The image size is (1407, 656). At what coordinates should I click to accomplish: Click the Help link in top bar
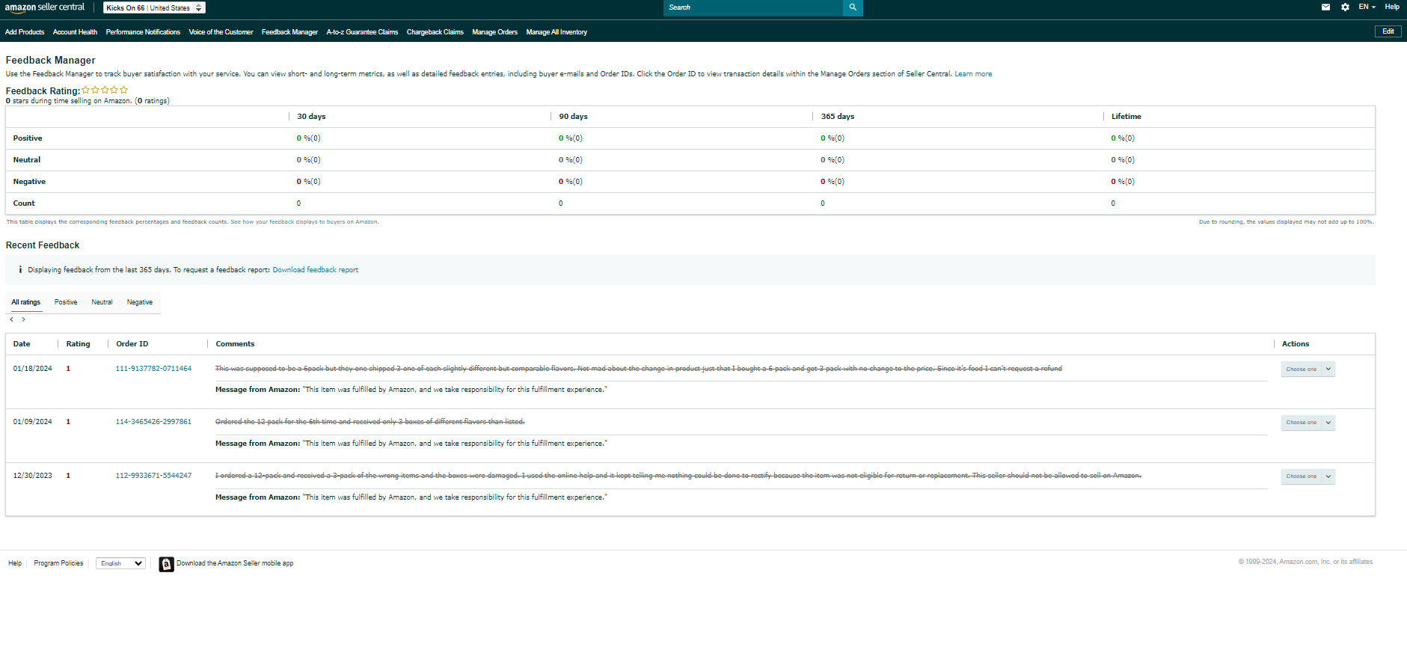1392,7
